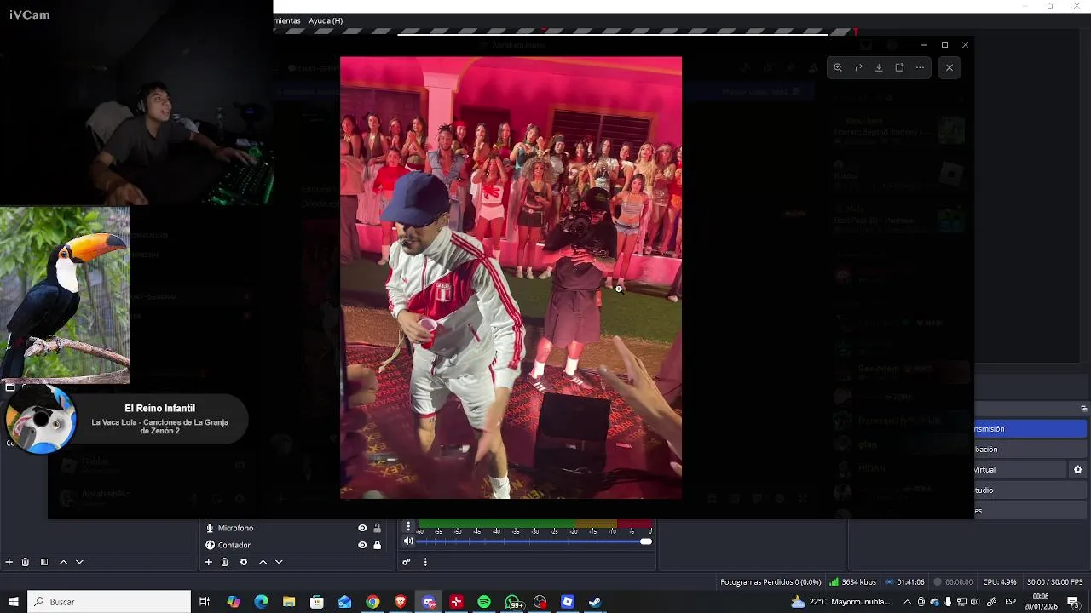Click the grabación recording button in OBS controls
1091x613 pixels.
click(x=1030, y=450)
